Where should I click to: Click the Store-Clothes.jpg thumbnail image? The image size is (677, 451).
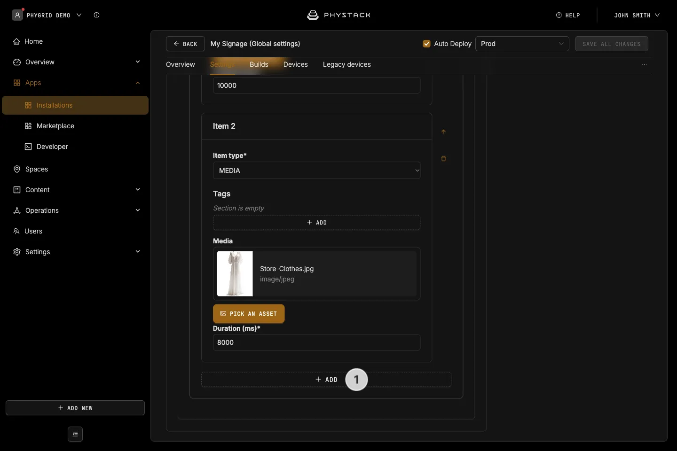(235, 273)
